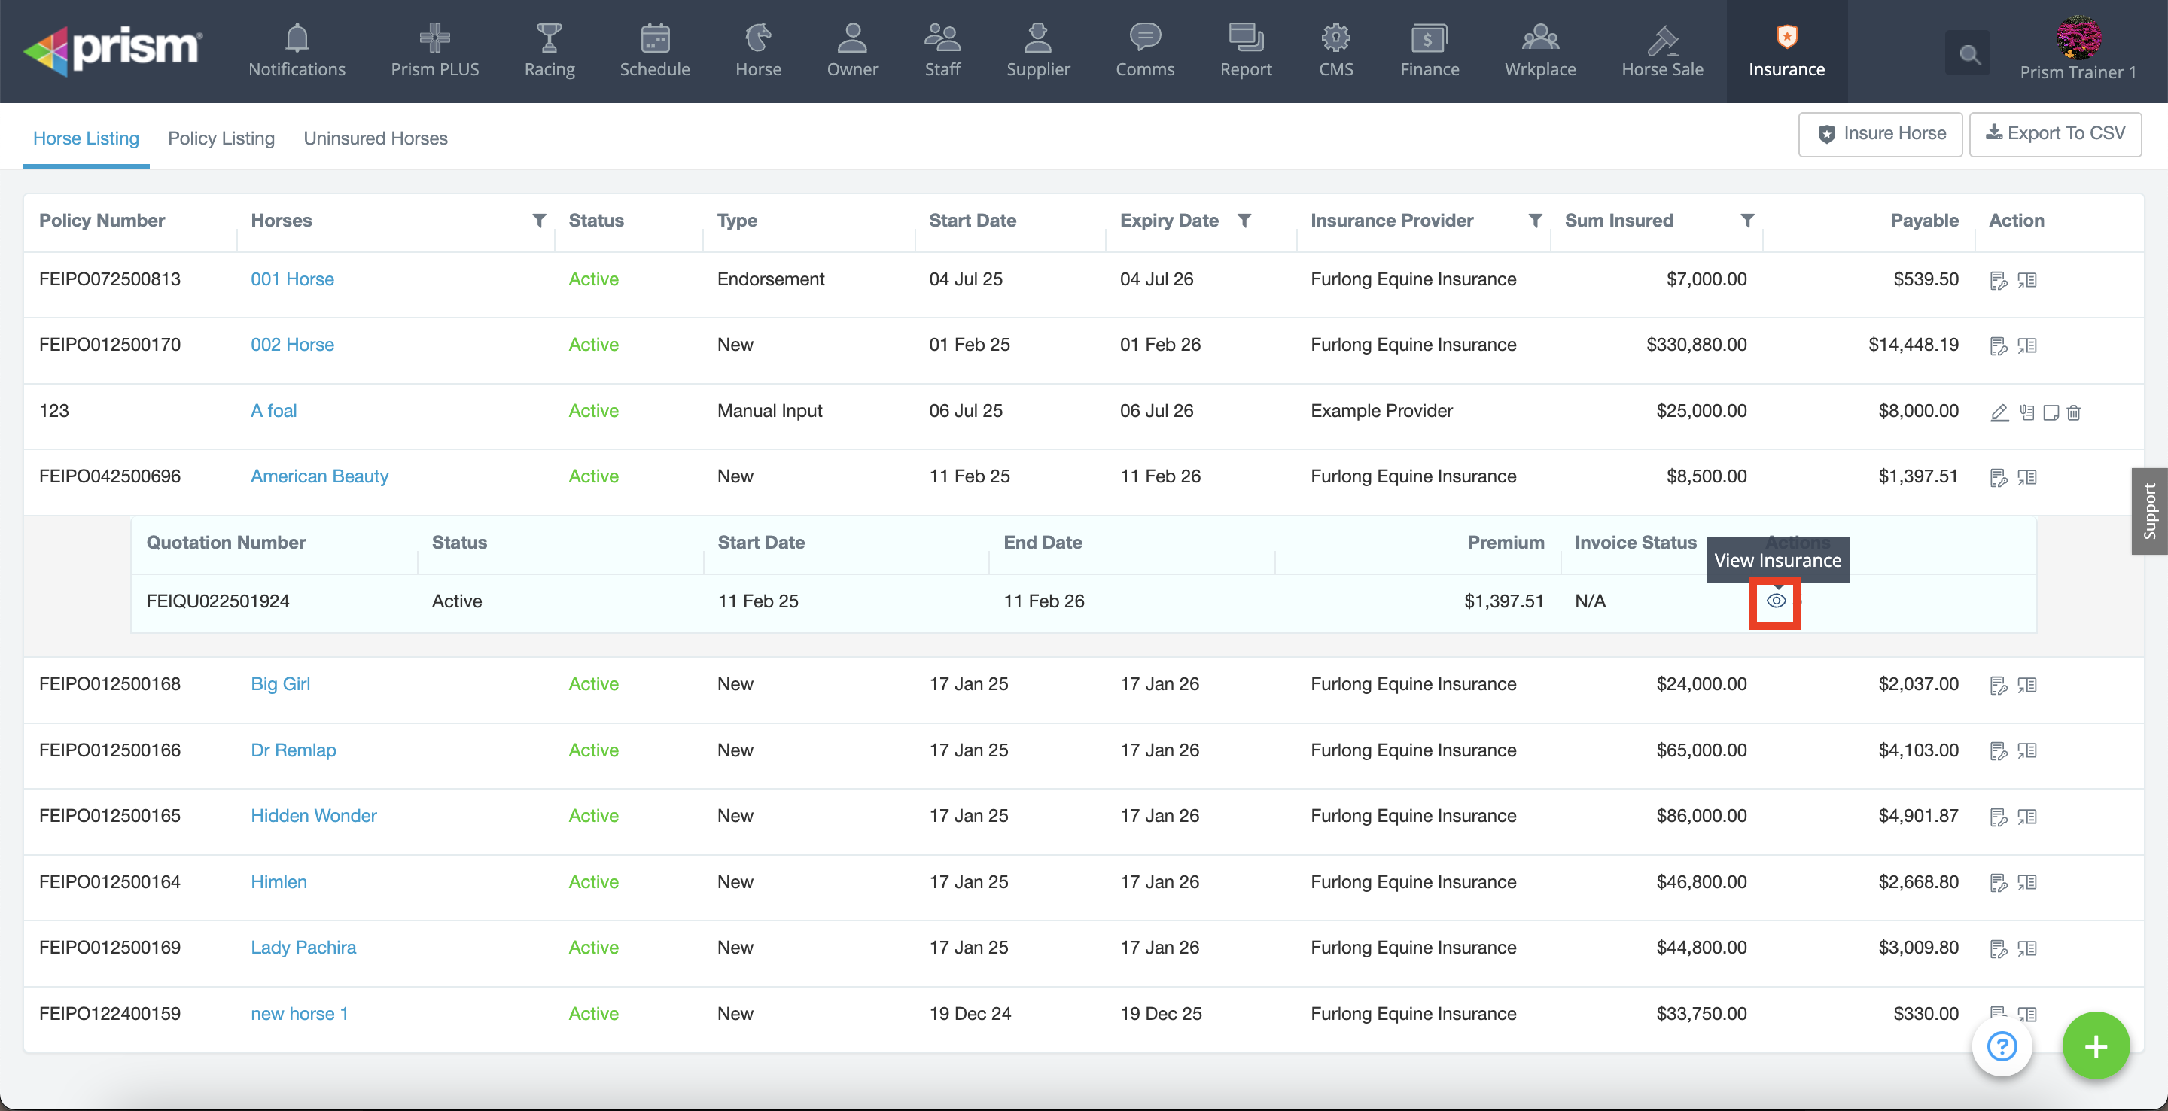Image resolution: width=2168 pixels, height=1111 pixels.
Task: Click the green plus floating button
Action: pos(2095,1046)
